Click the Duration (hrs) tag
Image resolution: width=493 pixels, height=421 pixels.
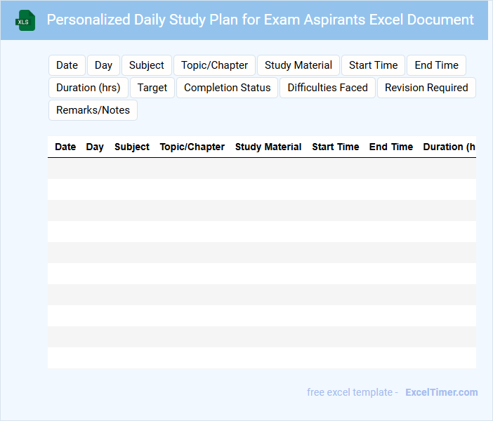88,88
